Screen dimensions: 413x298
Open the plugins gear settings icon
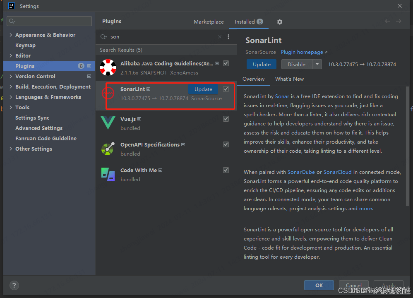click(279, 22)
